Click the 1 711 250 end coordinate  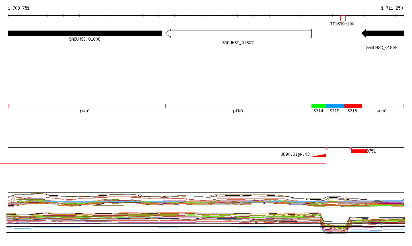coord(392,8)
